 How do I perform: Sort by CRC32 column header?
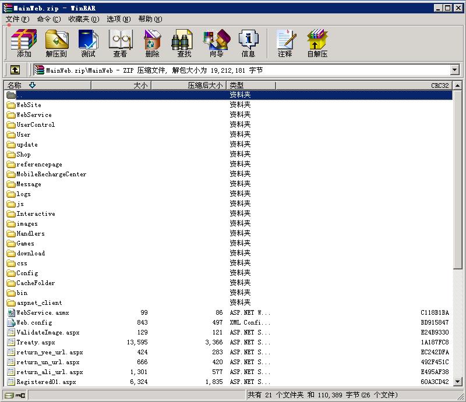click(363, 86)
